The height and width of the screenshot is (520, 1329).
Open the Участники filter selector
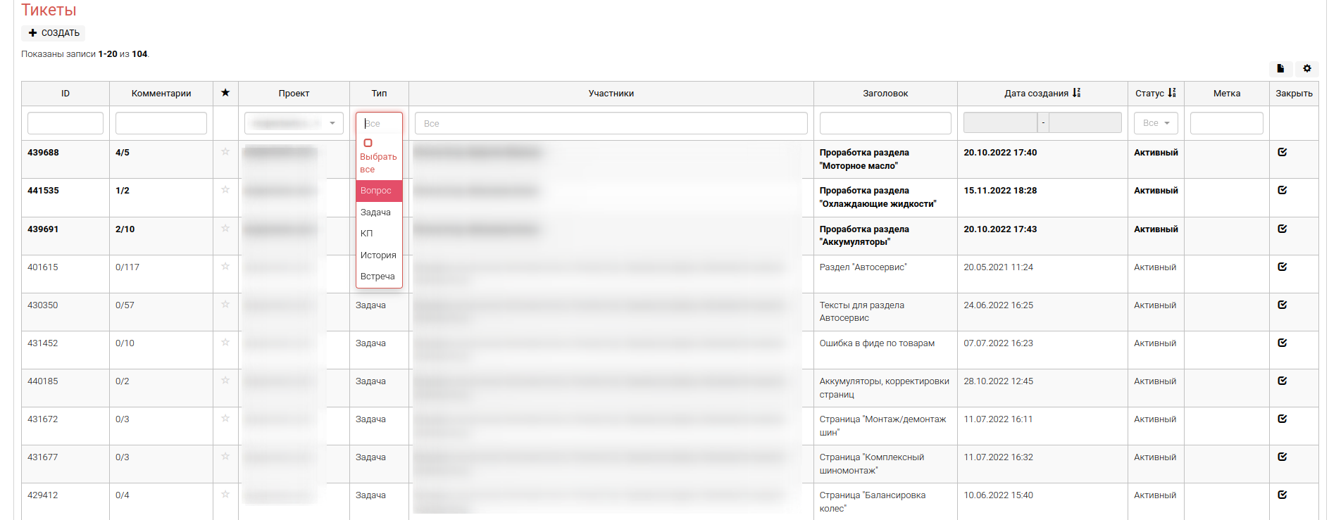pos(611,123)
